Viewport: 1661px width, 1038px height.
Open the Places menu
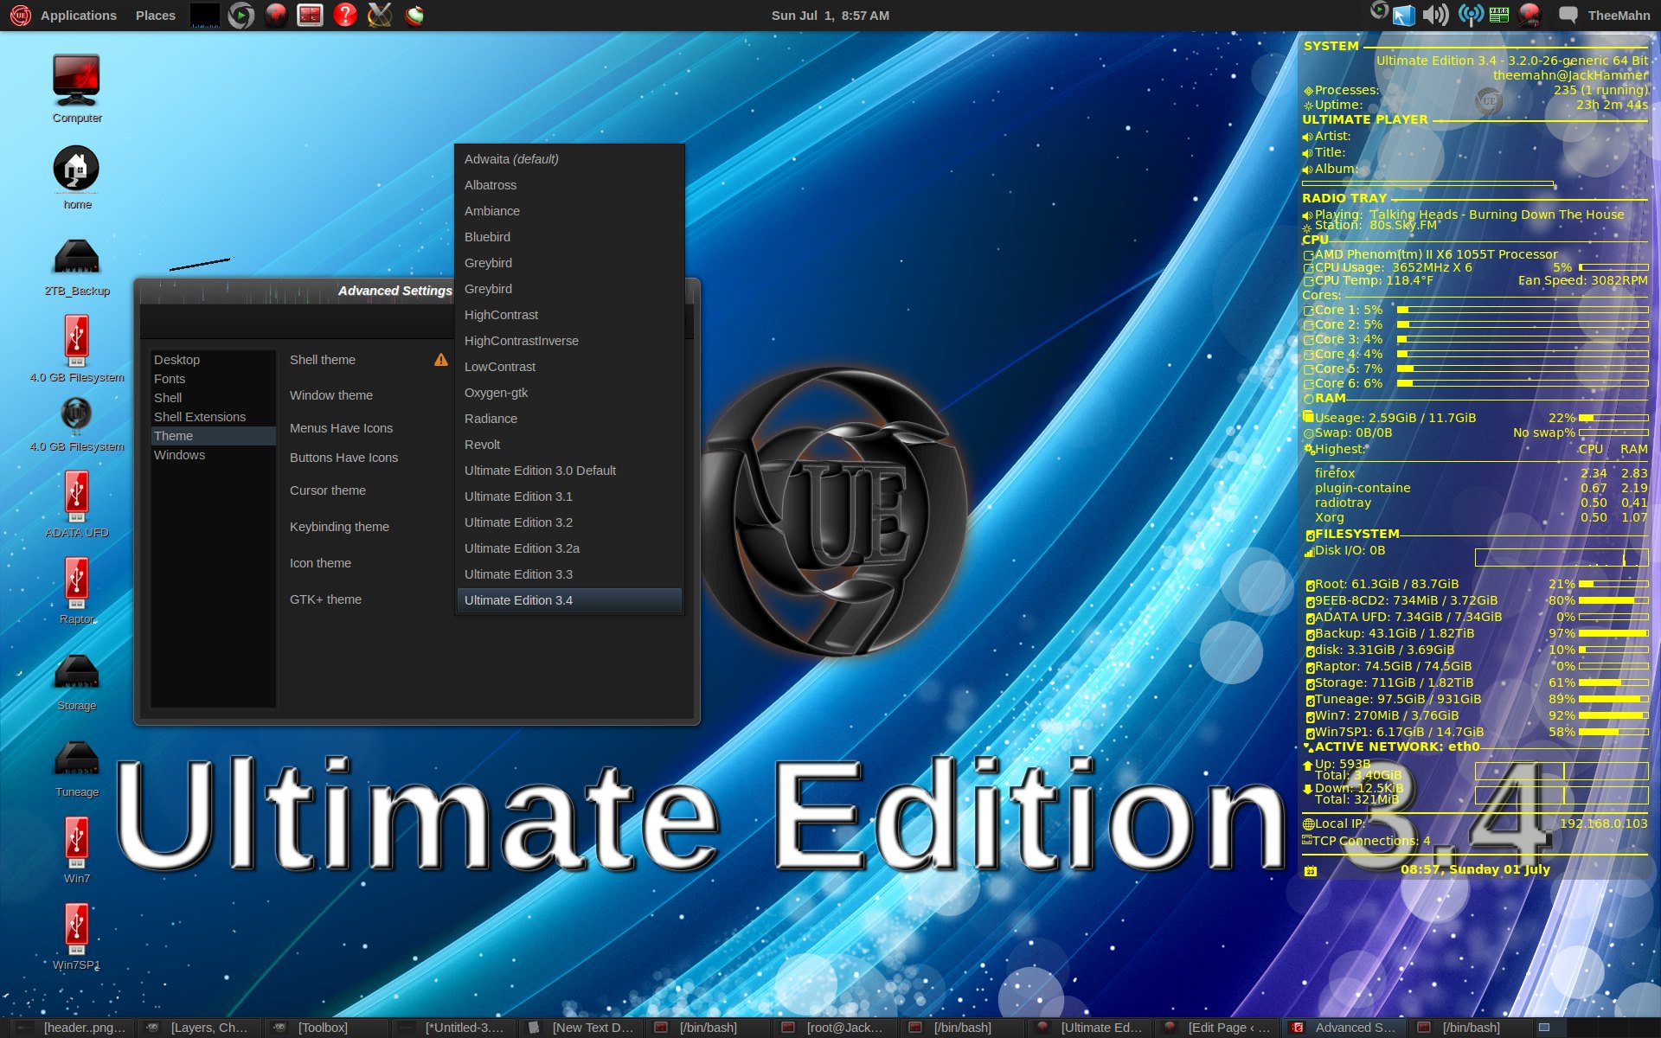(155, 16)
